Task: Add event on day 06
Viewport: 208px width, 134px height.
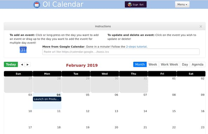Action: 105,101
